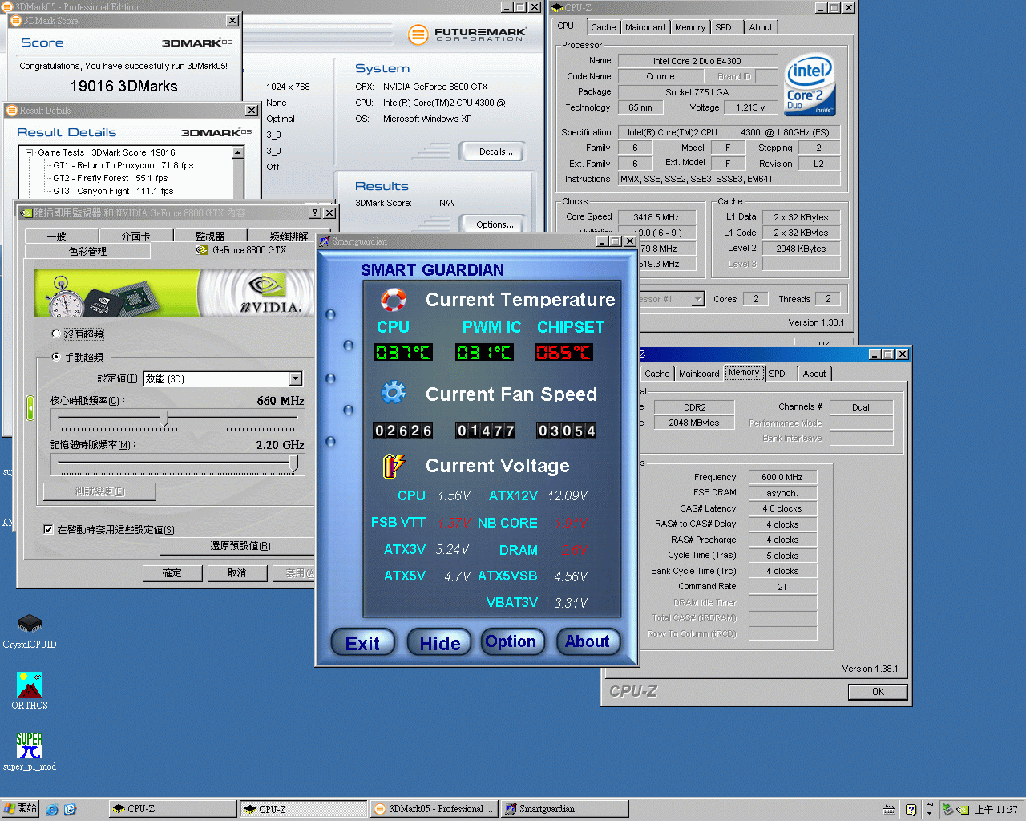1026x821 pixels.
Task: Open the About tab in top CPU-Z
Action: click(x=761, y=27)
